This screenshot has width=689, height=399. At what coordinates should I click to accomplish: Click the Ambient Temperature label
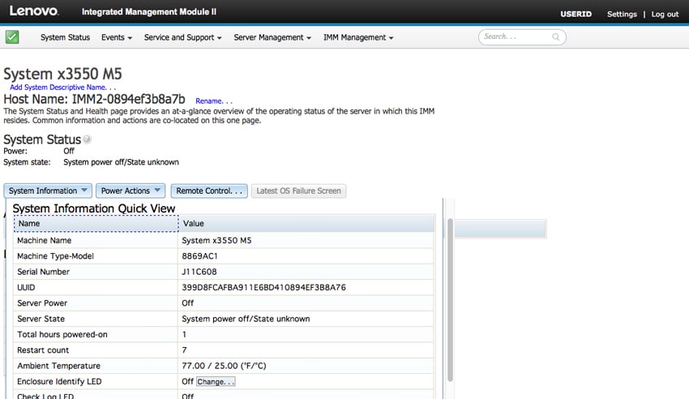(x=58, y=366)
